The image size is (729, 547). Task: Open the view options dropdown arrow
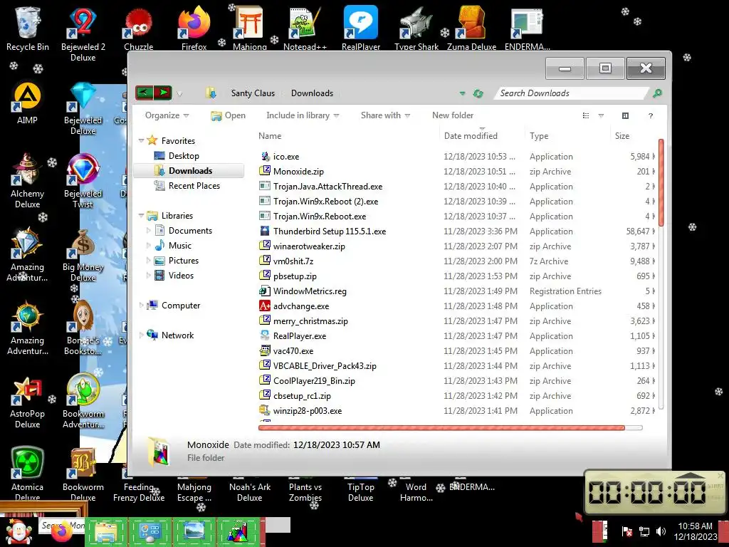(601, 115)
